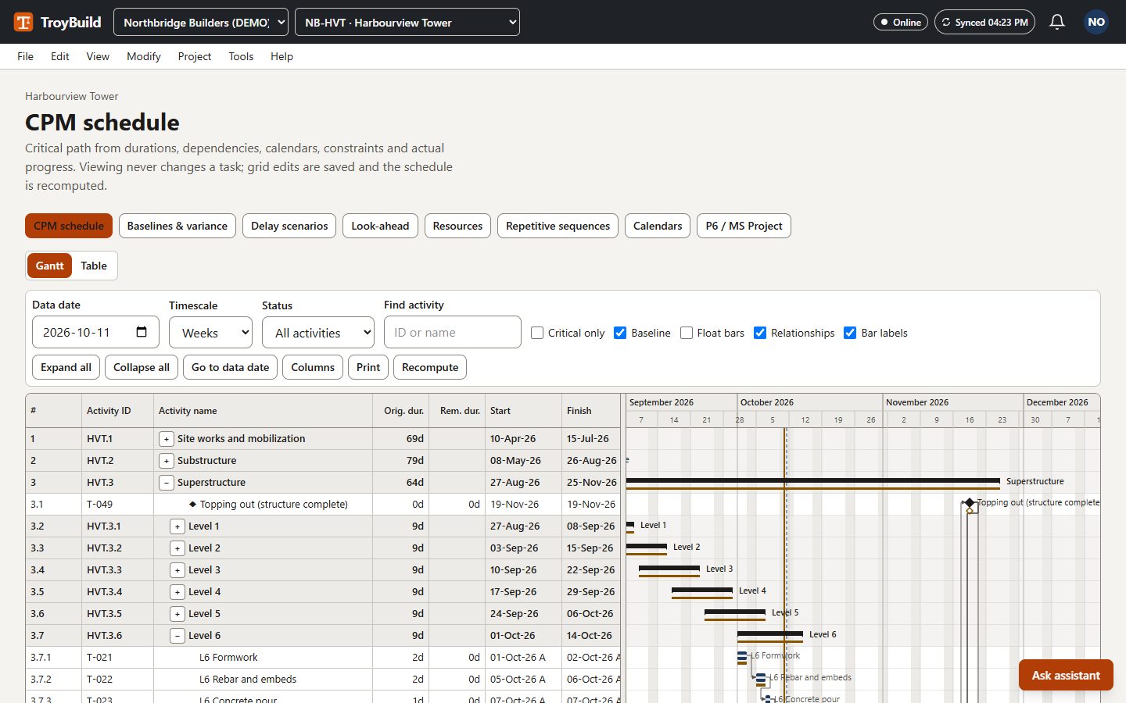This screenshot has height=703, width=1126.
Task: Go to the Look-ahead tab
Action: pos(380,226)
